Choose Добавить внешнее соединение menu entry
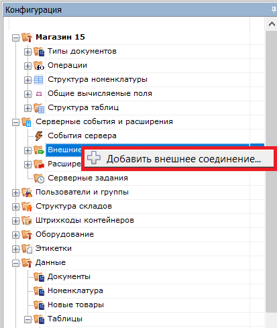Screen dimensions: 277x328 [x=179, y=159]
